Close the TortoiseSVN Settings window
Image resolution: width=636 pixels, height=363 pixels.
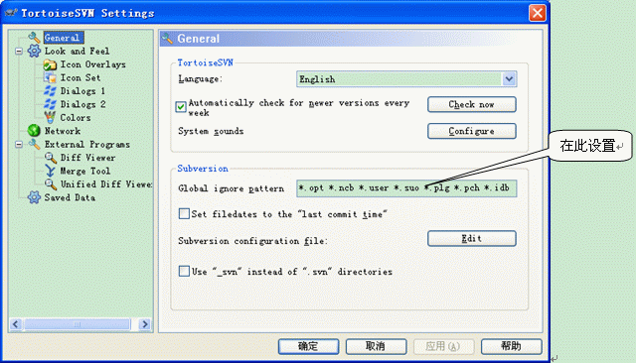pos(538,13)
